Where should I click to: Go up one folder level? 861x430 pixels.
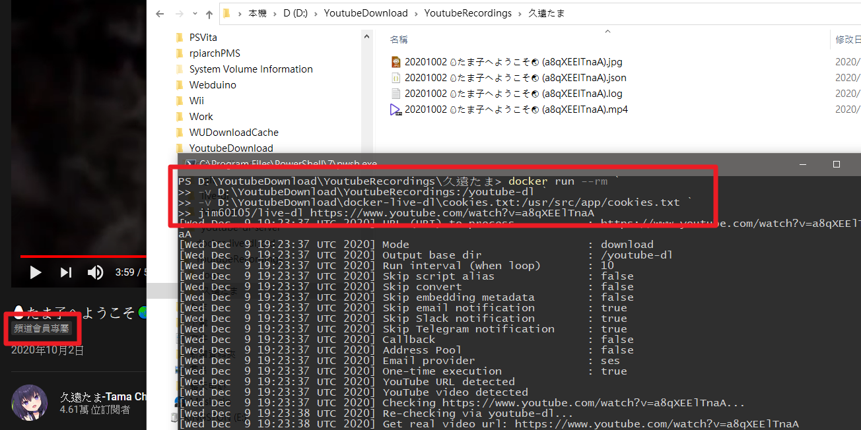209,13
